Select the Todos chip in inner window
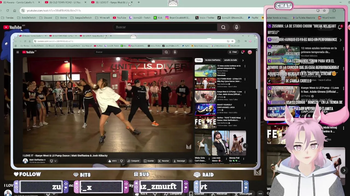The height and width of the screenshot is (196, 350). pyautogui.click(x=199, y=60)
